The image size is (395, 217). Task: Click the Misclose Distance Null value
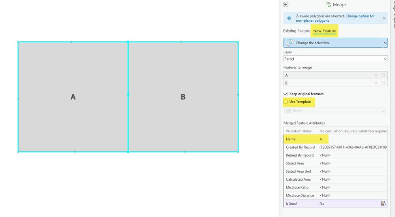pos(325,196)
